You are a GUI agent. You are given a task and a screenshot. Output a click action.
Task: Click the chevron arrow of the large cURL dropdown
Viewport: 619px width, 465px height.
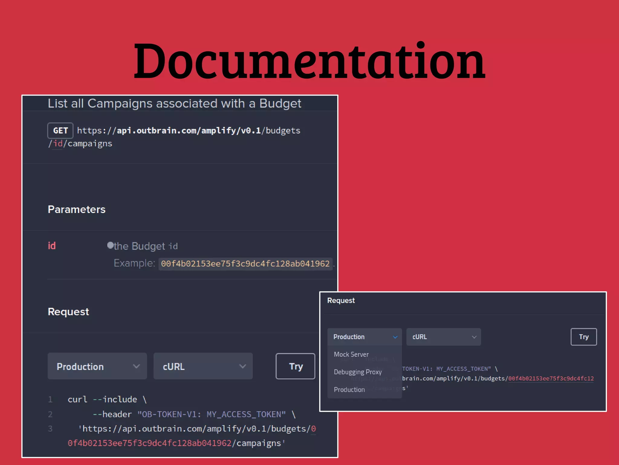point(242,366)
